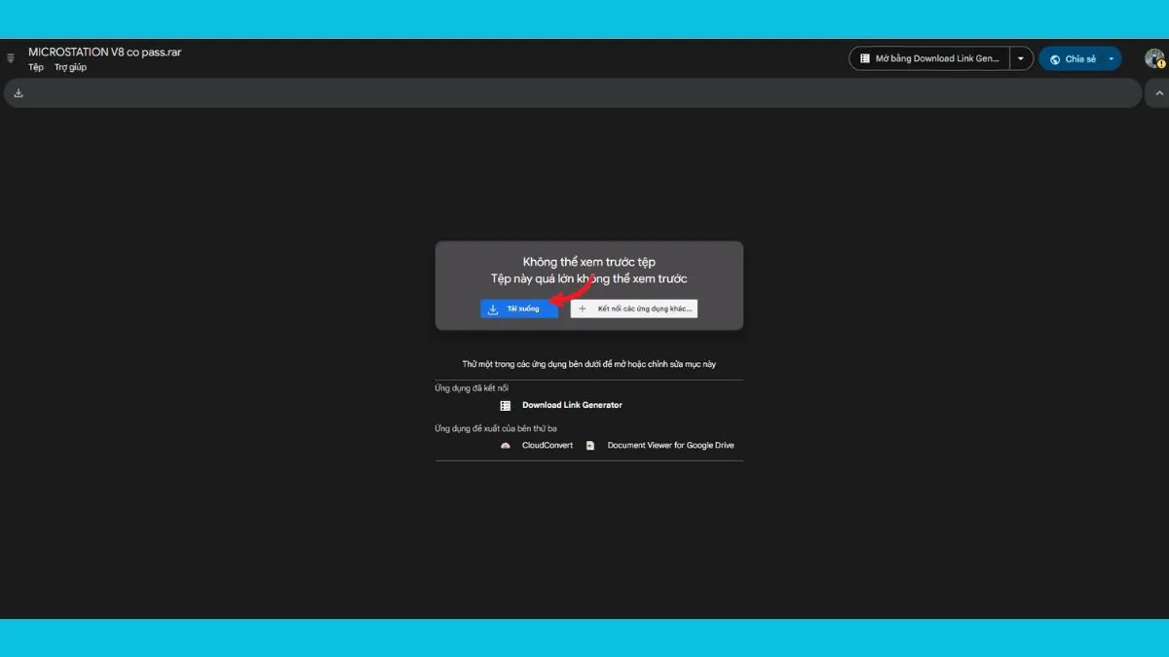This screenshot has width=1169, height=657.
Task: Open the Tệp menu
Action: click(36, 67)
